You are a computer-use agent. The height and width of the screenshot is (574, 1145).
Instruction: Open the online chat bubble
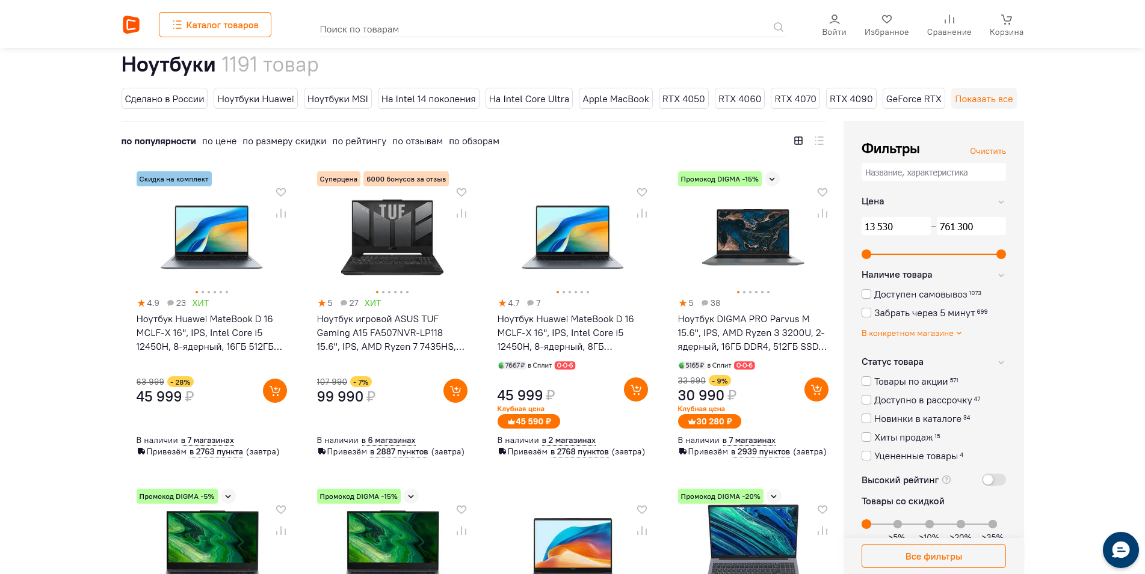coord(1120,549)
